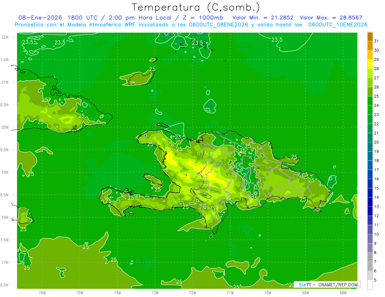Select the topmost dark orange color bar segment above 31
Viewport: 385px width, 297px height.
coord(370,37)
